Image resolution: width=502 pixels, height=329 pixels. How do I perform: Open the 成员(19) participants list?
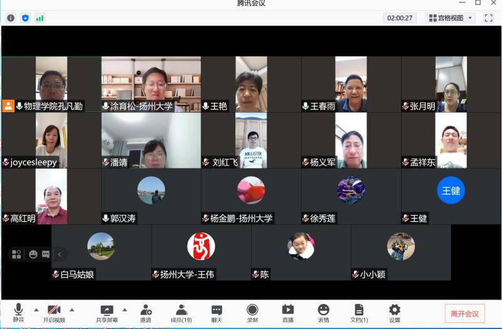click(x=181, y=313)
